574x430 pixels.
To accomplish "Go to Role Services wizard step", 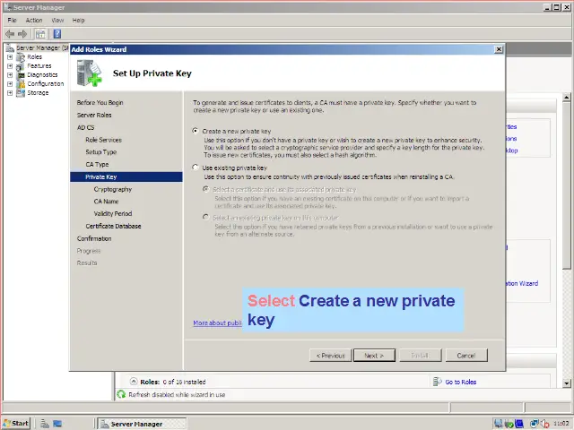I will (x=104, y=140).
